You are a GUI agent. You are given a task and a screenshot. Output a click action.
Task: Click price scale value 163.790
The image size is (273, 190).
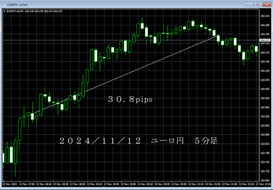pyautogui.click(x=265, y=153)
